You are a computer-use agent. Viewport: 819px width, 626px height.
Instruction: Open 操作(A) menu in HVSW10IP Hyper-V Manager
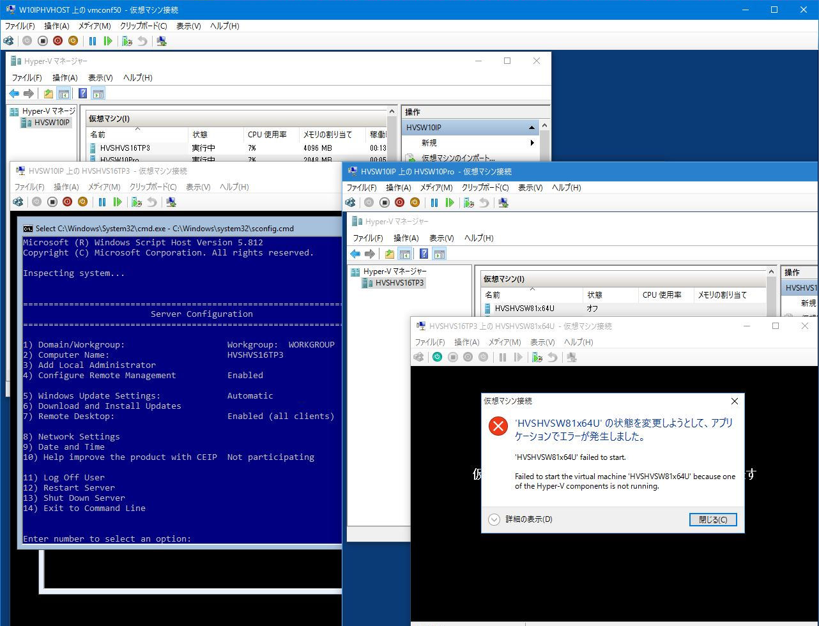(65, 78)
